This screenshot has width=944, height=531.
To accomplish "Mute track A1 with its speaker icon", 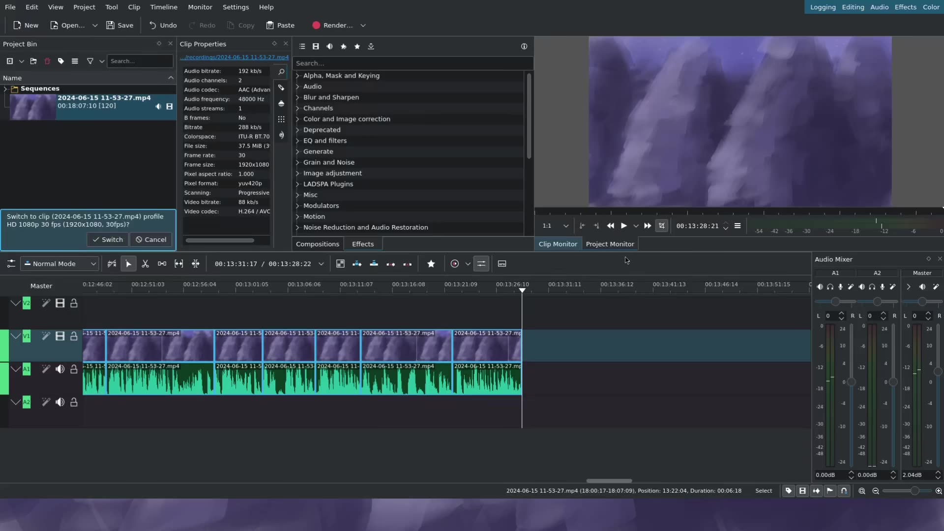I will click(60, 369).
